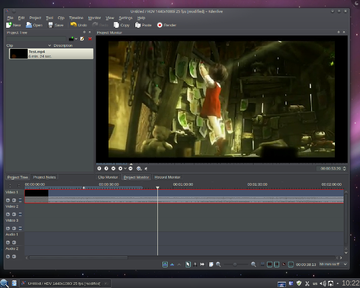Fit zoom to project icon

[211, 264]
